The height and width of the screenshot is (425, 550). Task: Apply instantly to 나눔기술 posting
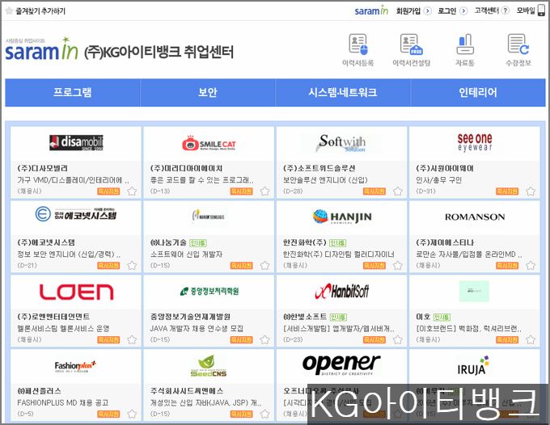241,266
